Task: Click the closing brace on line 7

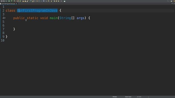Action: (14, 29)
